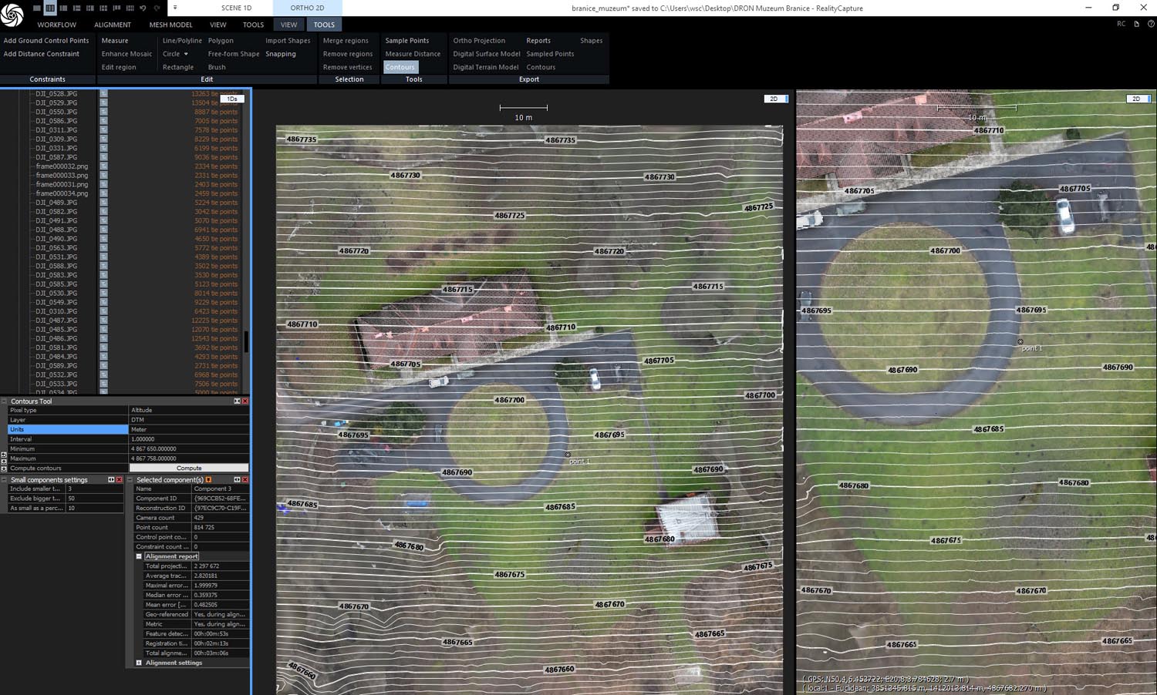This screenshot has height=695, width=1157.
Task: Click the orange Selected component(s) arrow icon
Action: pos(208,480)
